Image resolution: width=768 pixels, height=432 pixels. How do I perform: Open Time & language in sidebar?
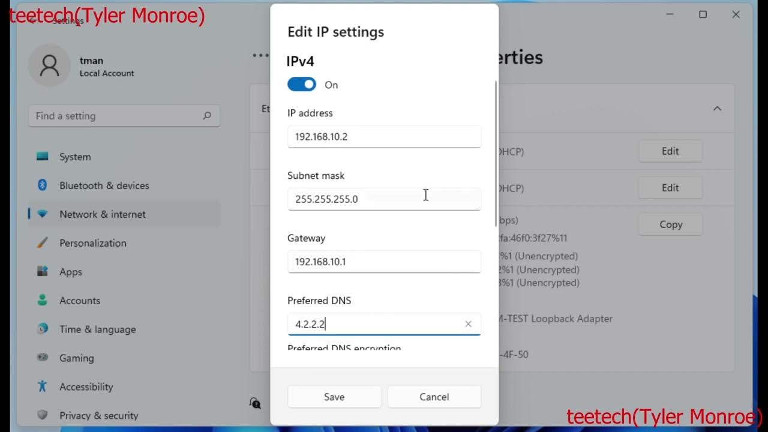coord(124,329)
